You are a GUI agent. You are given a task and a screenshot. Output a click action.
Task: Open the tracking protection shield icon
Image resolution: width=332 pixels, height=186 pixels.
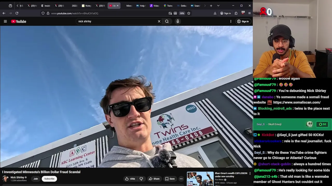43,13
